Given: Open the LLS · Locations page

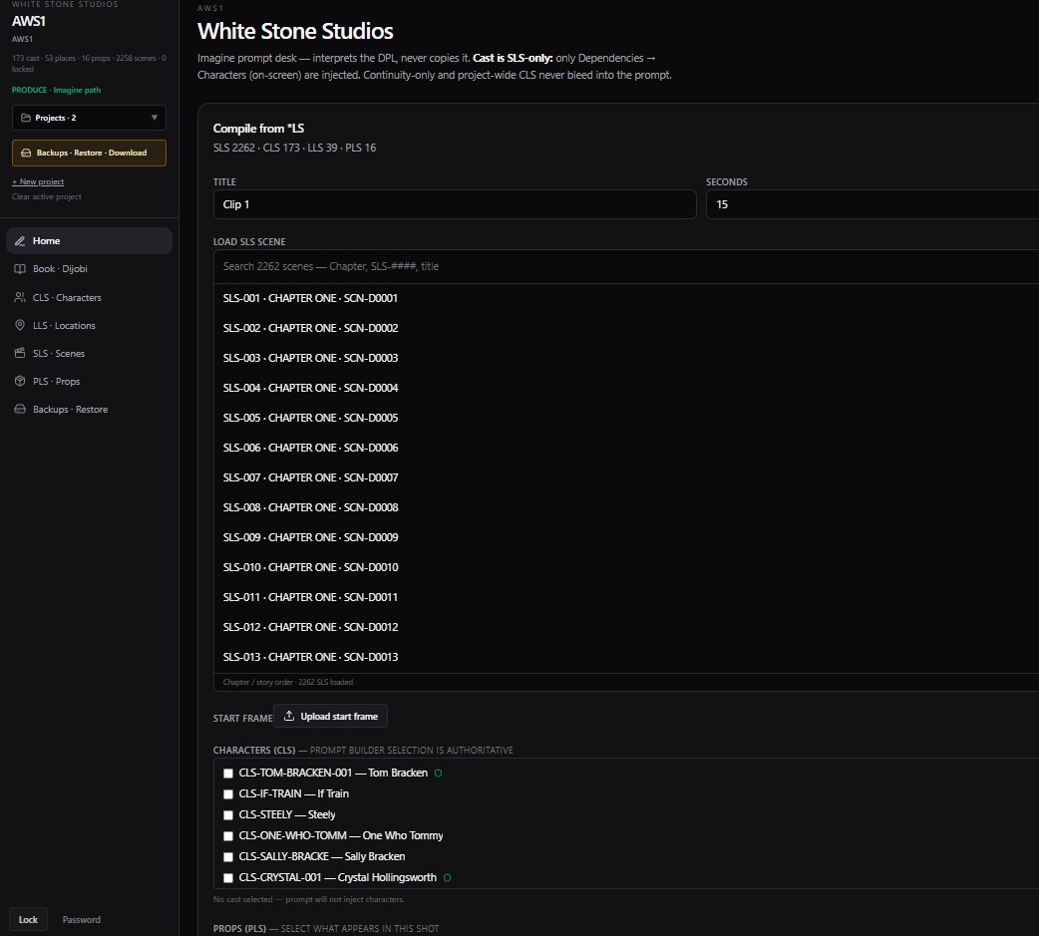Looking at the screenshot, I should (x=89, y=325).
